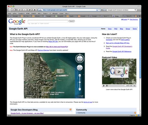The image size is (148, 125).
Task: Click the browser Back button
Action: (x=10, y=10)
